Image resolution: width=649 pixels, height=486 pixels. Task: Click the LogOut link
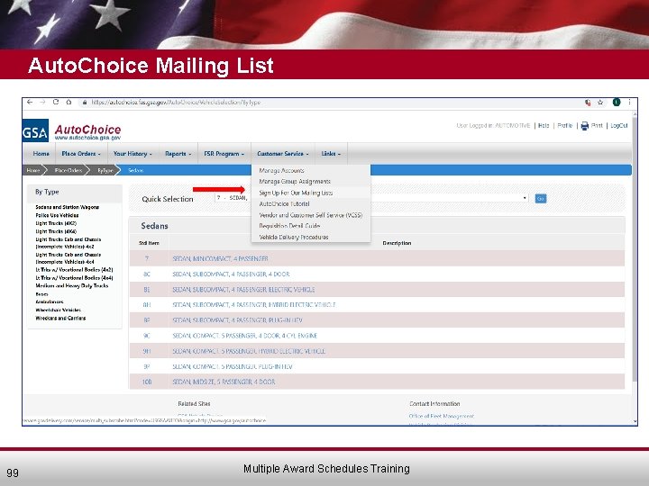pyautogui.click(x=619, y=126)
